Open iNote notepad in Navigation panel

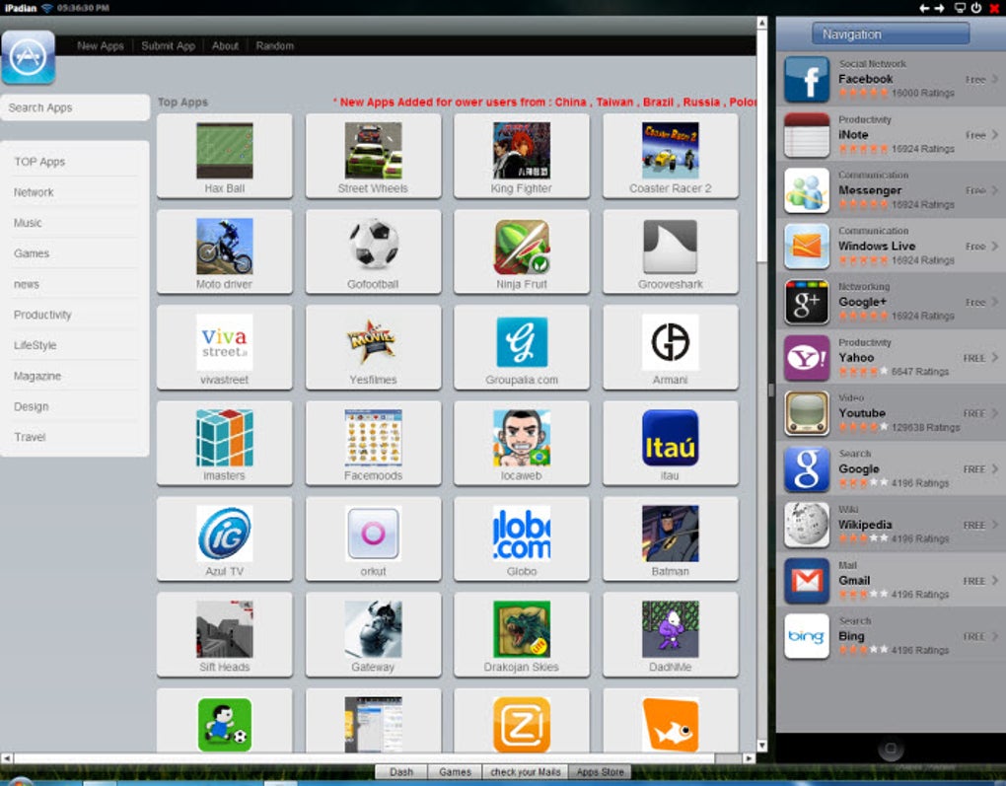(x=892, y=135)
